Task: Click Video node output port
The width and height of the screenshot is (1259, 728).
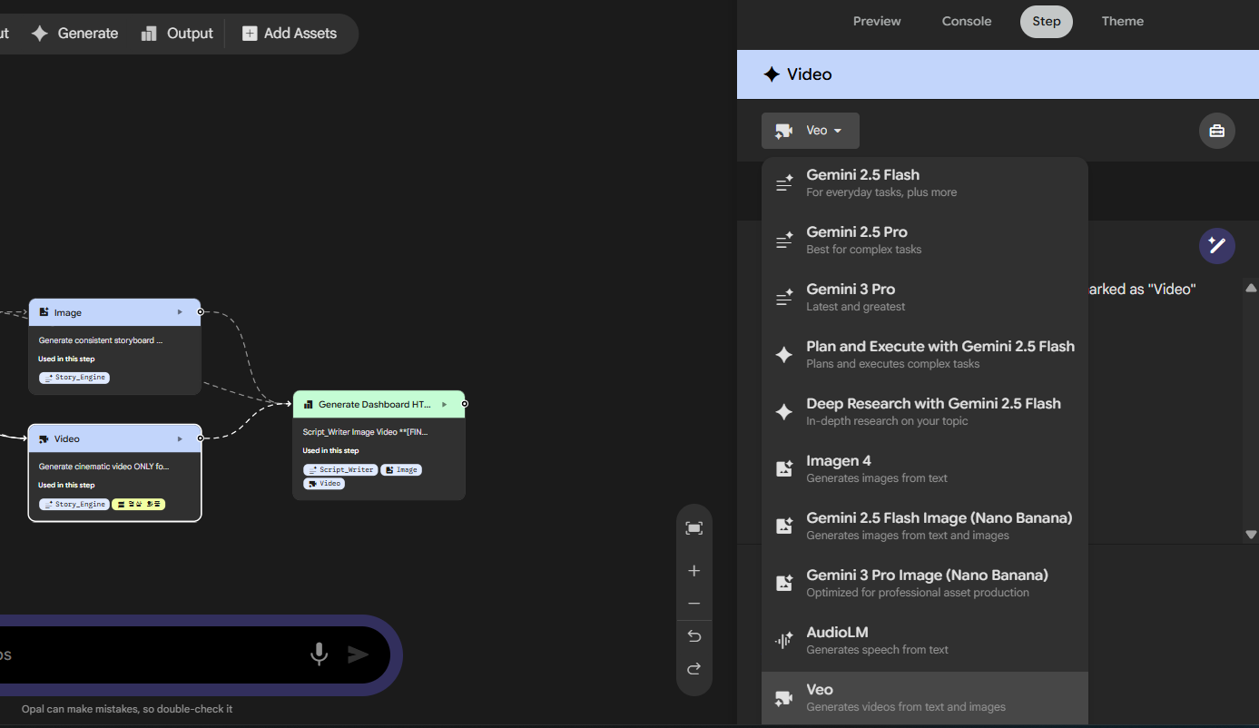Action: [x=201, y=438]
